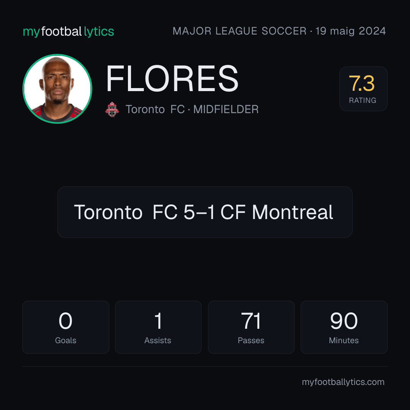
Task: Click the Major League Soccer competition label
Action: pyautogui.click(x=240, y=31)
